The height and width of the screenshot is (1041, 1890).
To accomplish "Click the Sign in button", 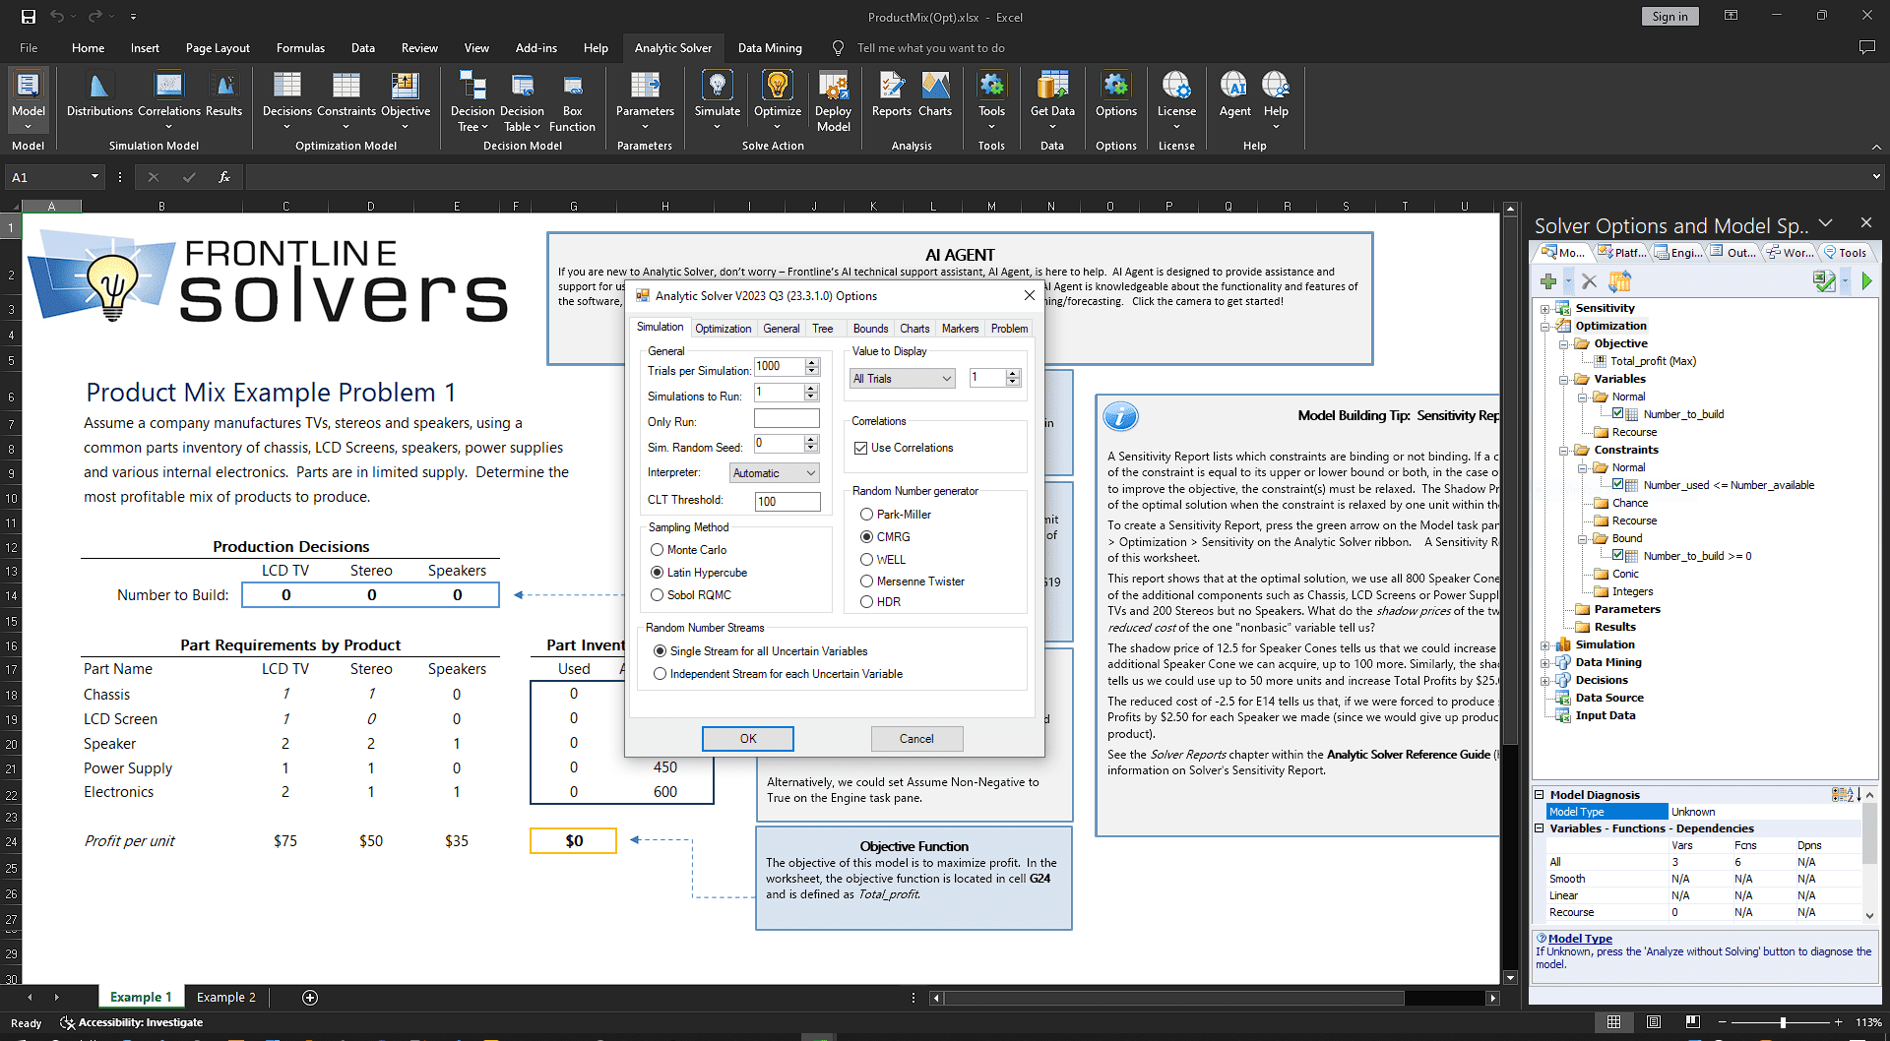I will tap(1669, 16).
